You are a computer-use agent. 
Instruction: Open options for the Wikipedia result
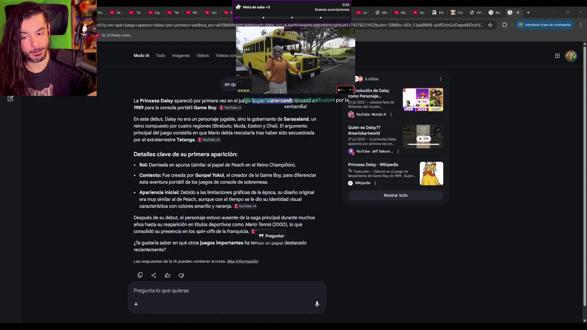tap(375, 183)
